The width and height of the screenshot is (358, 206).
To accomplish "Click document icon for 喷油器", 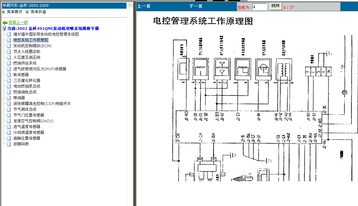I will pos(9,98).
